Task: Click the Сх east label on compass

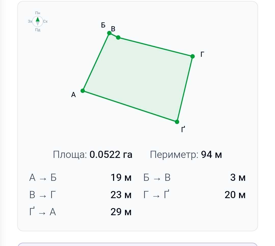Action: pos(45,21)
